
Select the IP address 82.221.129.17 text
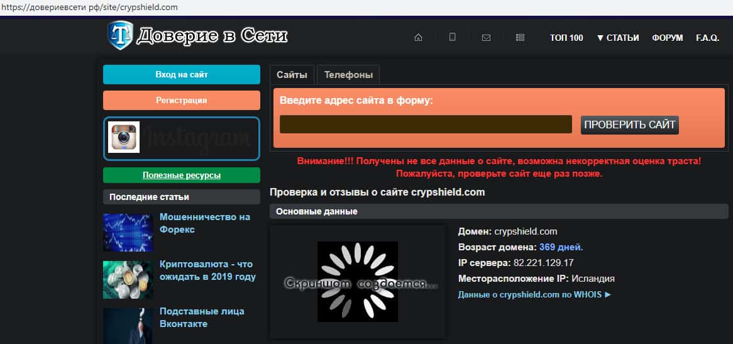point(543,263)
